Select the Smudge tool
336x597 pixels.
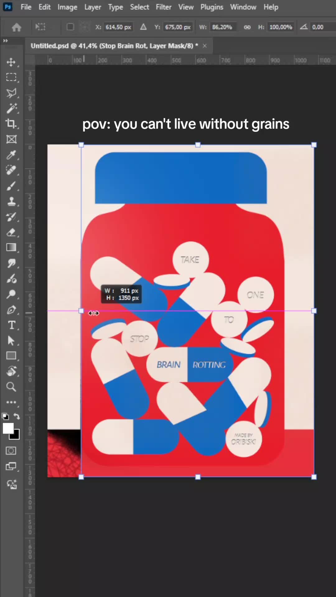pos(11,263)
